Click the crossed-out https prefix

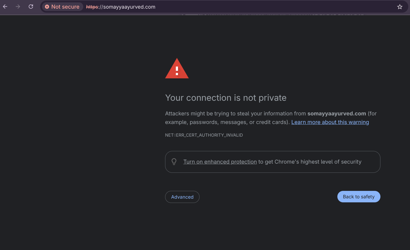[x=92, y=7]
